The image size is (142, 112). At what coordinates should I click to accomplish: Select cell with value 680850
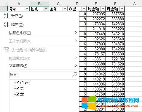pos(115,69)
